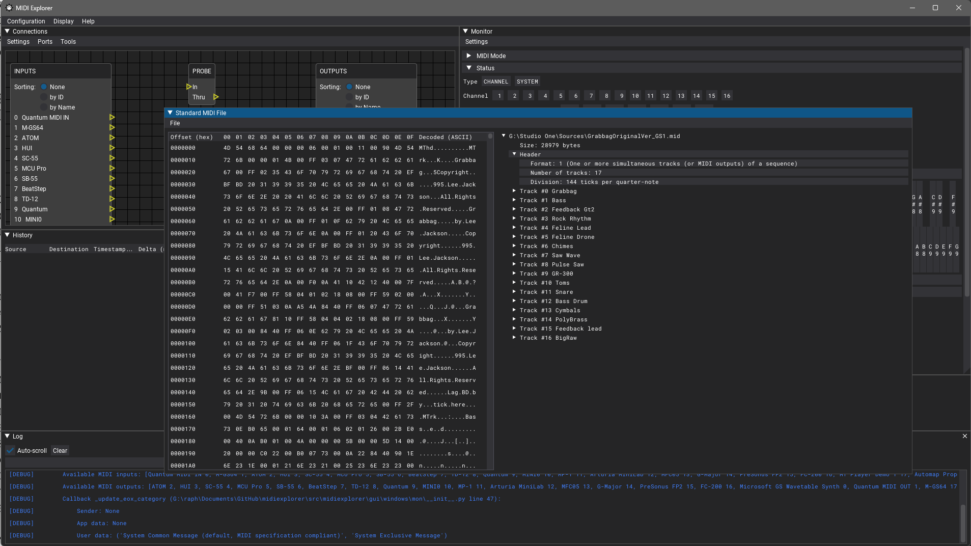Click the Probe Thru port icon
Image resolution: width=971 pixels, height=546 pixels.
[x=216, y=96]
